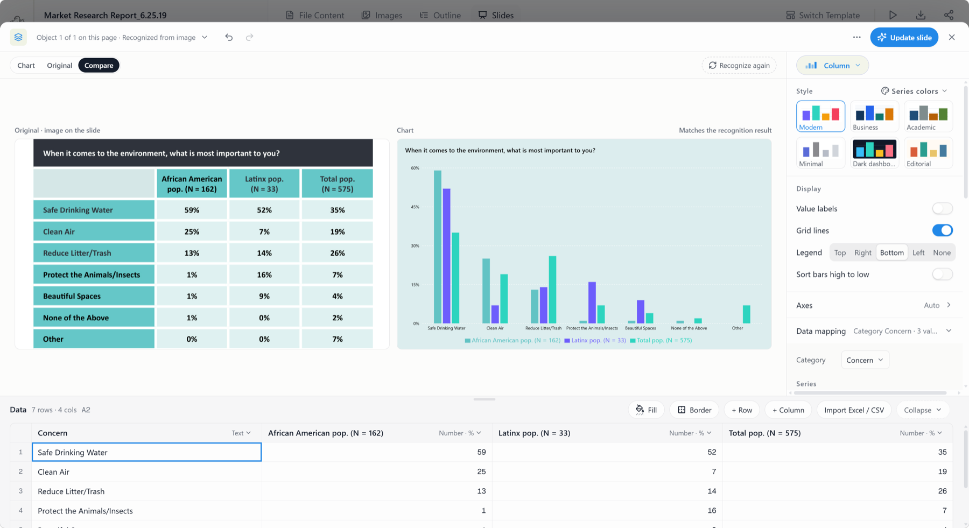Enable Value labels toggle
Viewport: 969px width, 528px height.
(x=942, y=209)
